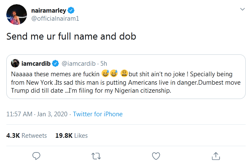Like the tweet with the heart icon
The image size is (252, 166).
[156, 156]
